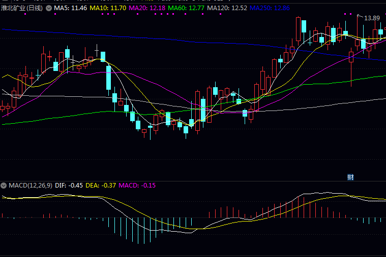Click the DIF: -0.45 value
This screenshot has height=257, width=386.
coord(69,186)
